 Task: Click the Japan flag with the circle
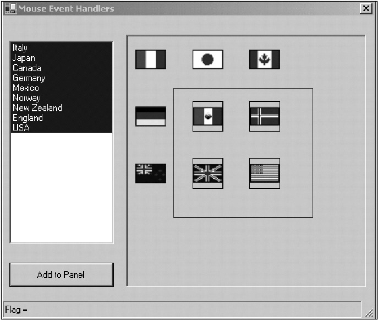207,59
